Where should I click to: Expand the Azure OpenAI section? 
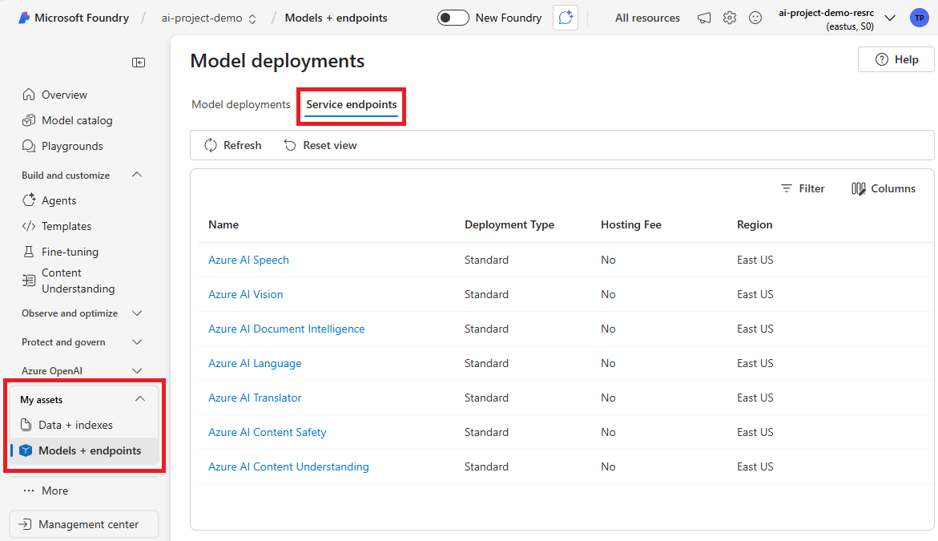click(x=137, y=370)
